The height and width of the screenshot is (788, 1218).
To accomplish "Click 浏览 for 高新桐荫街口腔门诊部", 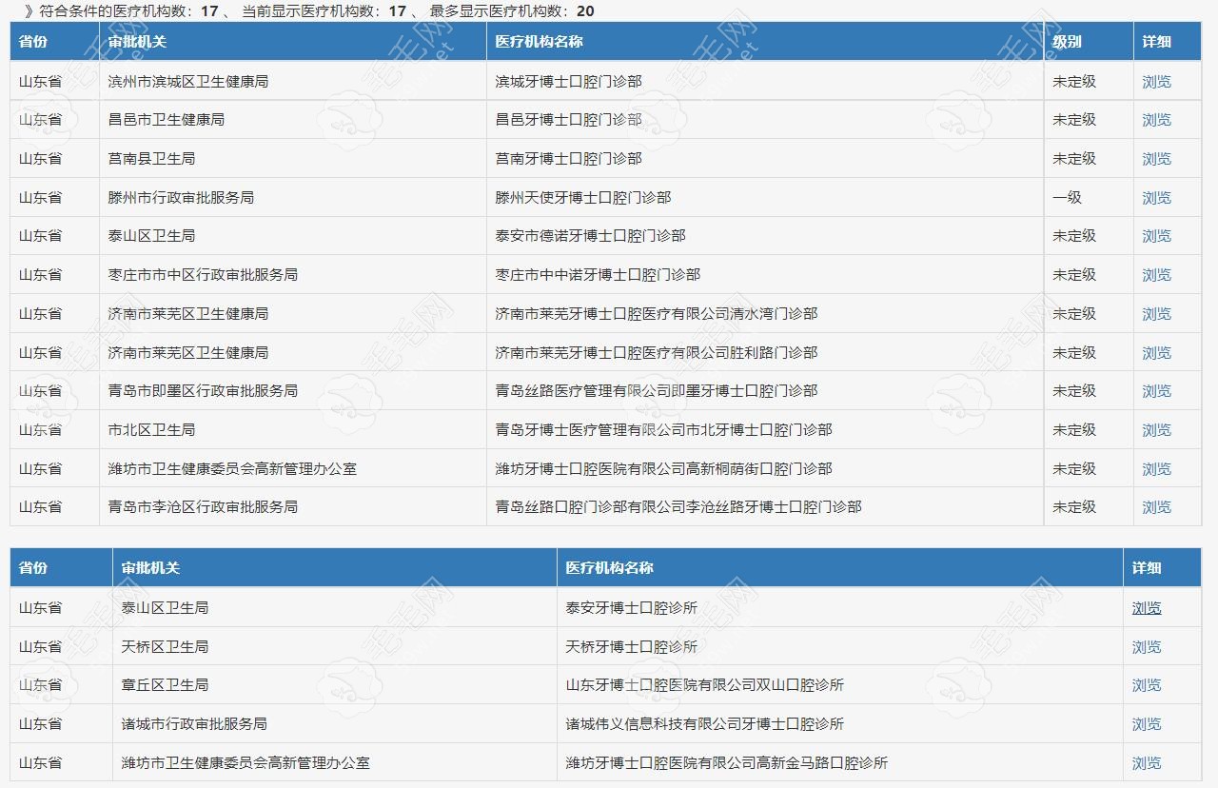I will point(1156,469).
